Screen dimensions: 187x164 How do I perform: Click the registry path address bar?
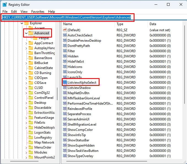click(x=94, y=17)
